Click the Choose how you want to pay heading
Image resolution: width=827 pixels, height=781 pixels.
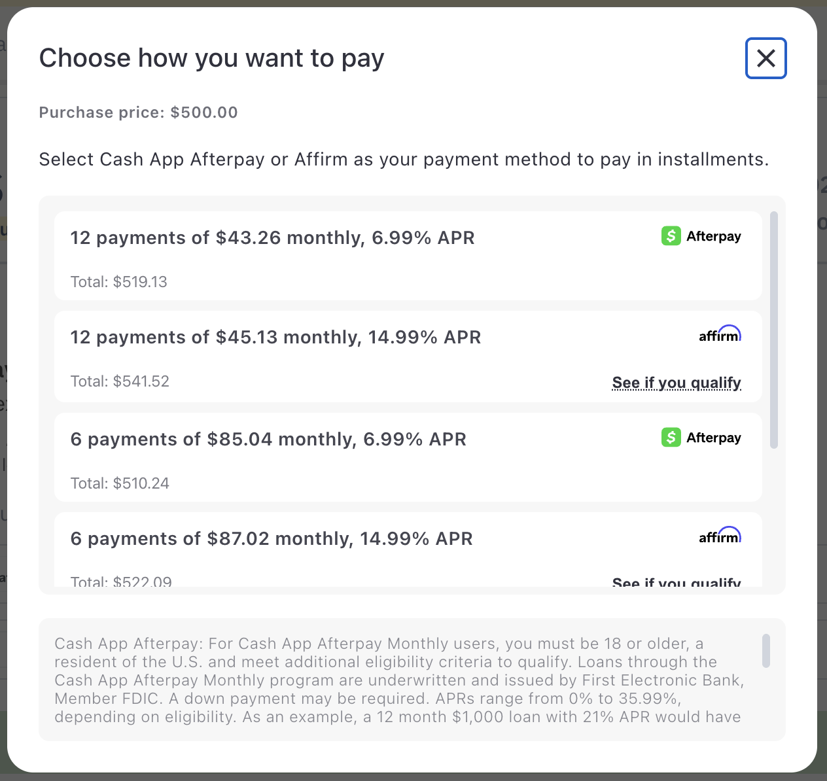tap(211, 58)
